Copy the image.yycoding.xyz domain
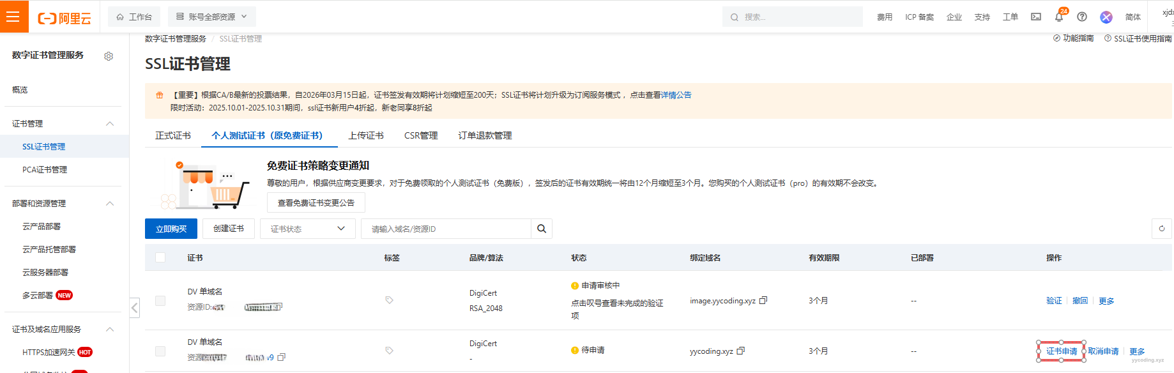The image size is (1174, 373). tap(763, 300)
